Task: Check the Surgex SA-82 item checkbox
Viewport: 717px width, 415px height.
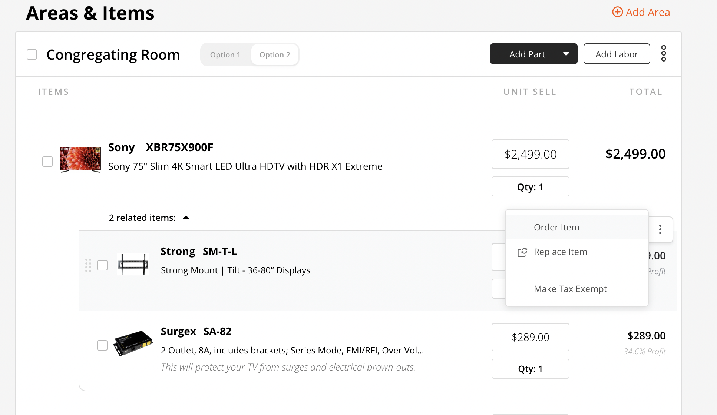Action: pyautogui.click(x=102, y=345)
